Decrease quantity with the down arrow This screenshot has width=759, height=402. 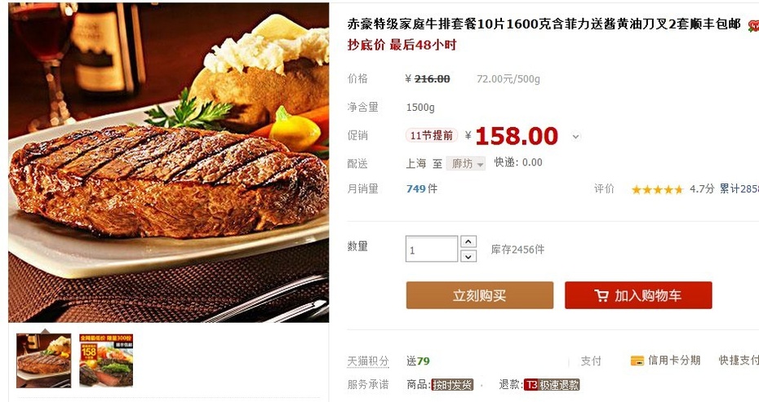468,256
